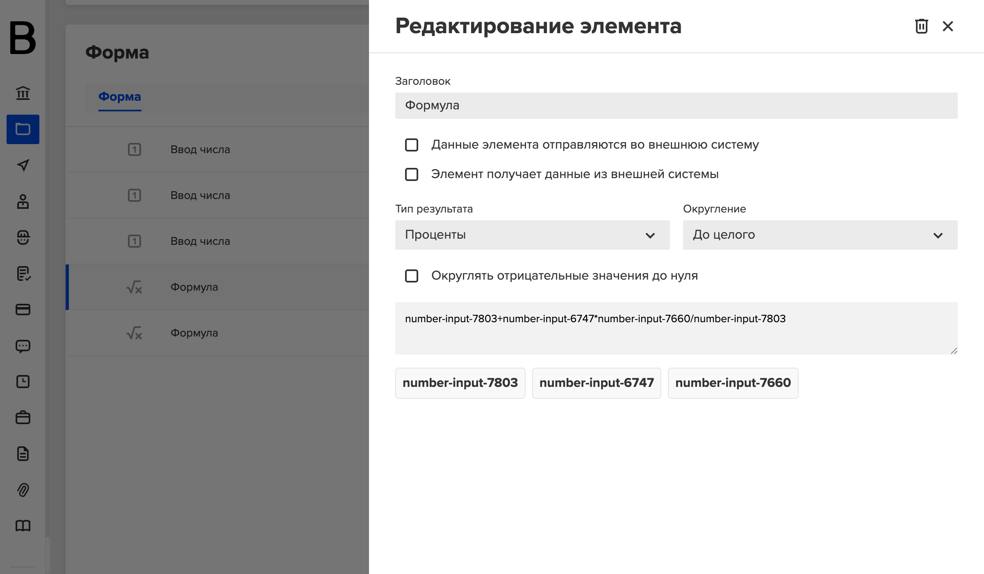
Task: Select the last Формула row in the list
Action: [x=217, y=333]
